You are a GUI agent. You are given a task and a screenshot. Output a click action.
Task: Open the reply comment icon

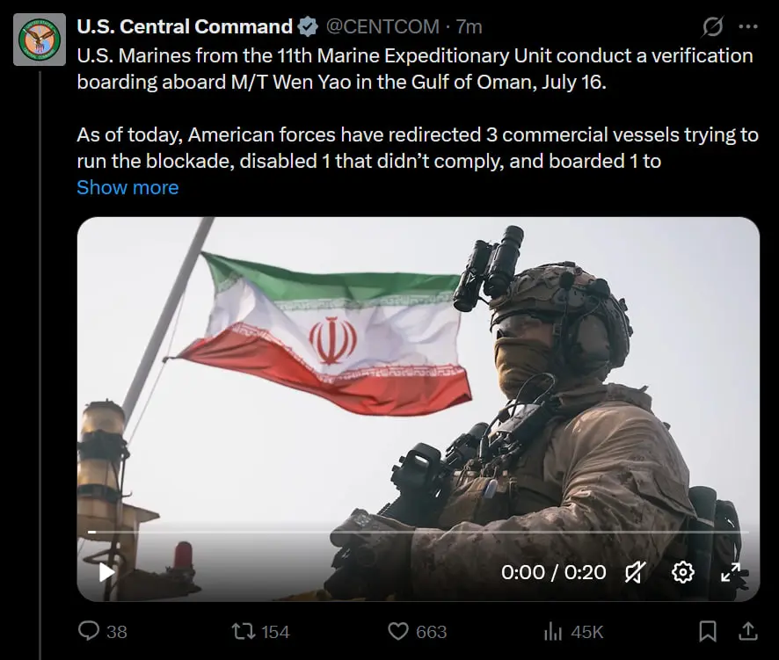click(x=89, y=631)
